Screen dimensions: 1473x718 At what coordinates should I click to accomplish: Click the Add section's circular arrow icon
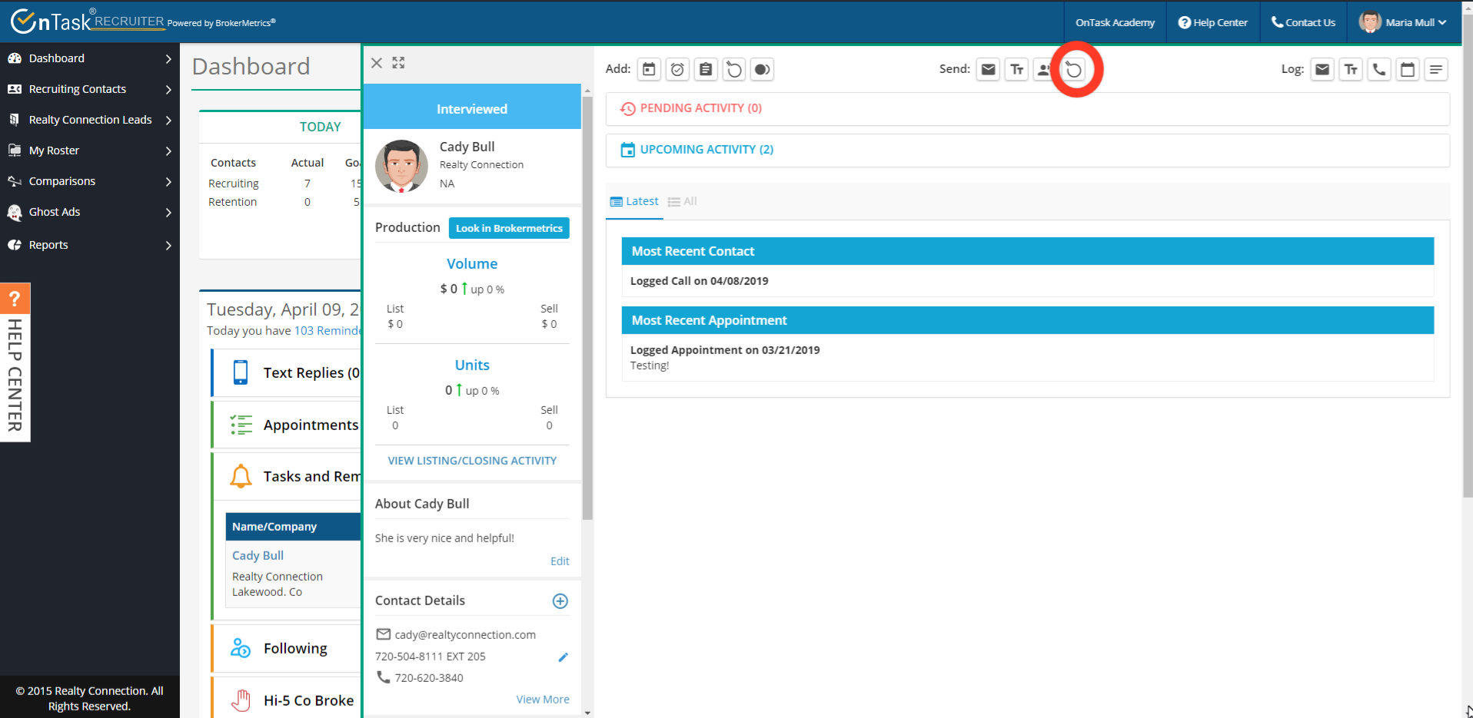[x=734, y=69]
